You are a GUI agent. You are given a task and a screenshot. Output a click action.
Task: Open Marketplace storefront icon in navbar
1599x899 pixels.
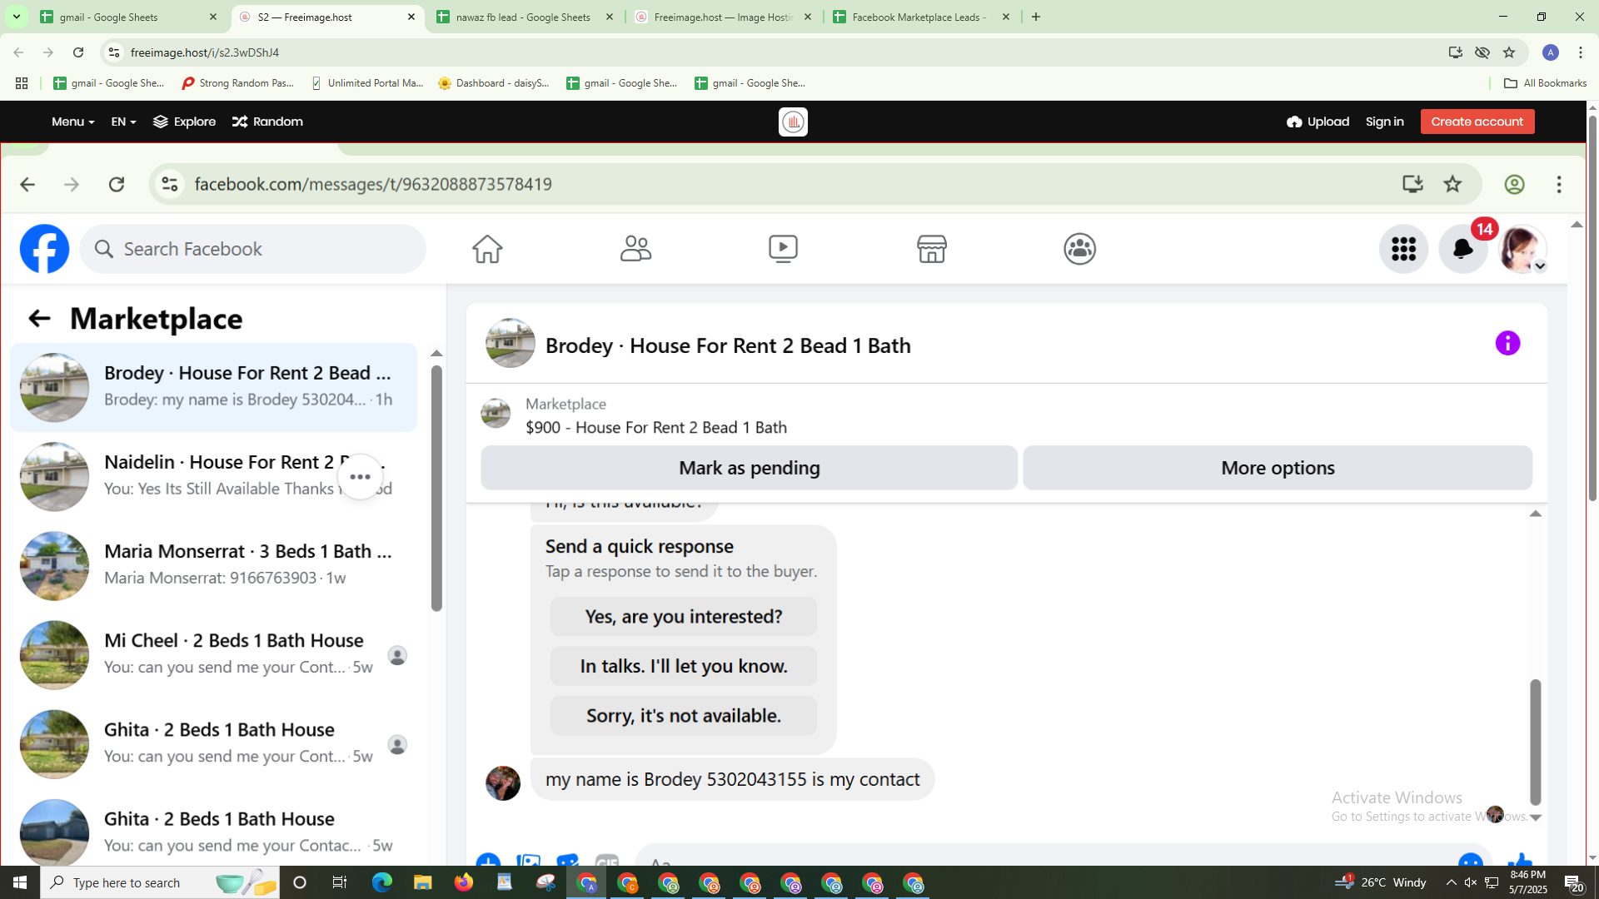(931, 248)
